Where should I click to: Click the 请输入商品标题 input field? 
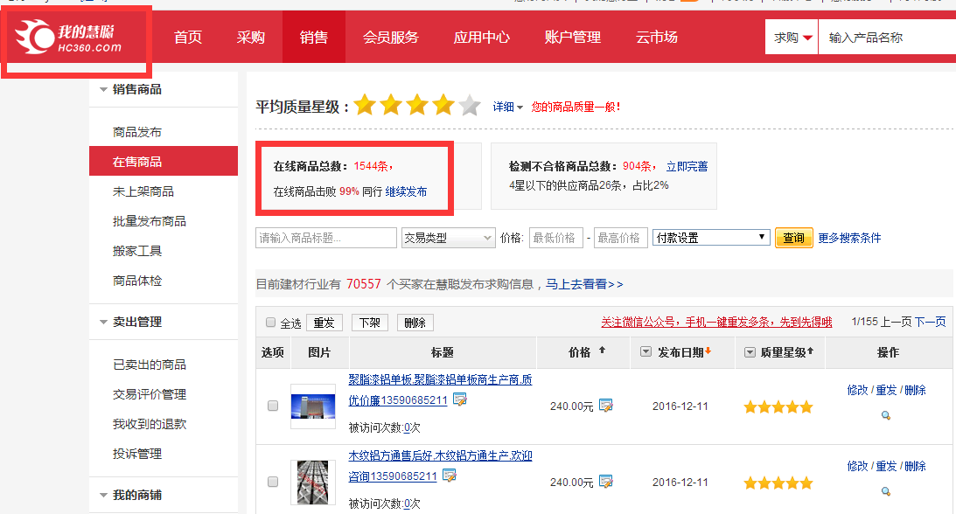click(325, 237)
